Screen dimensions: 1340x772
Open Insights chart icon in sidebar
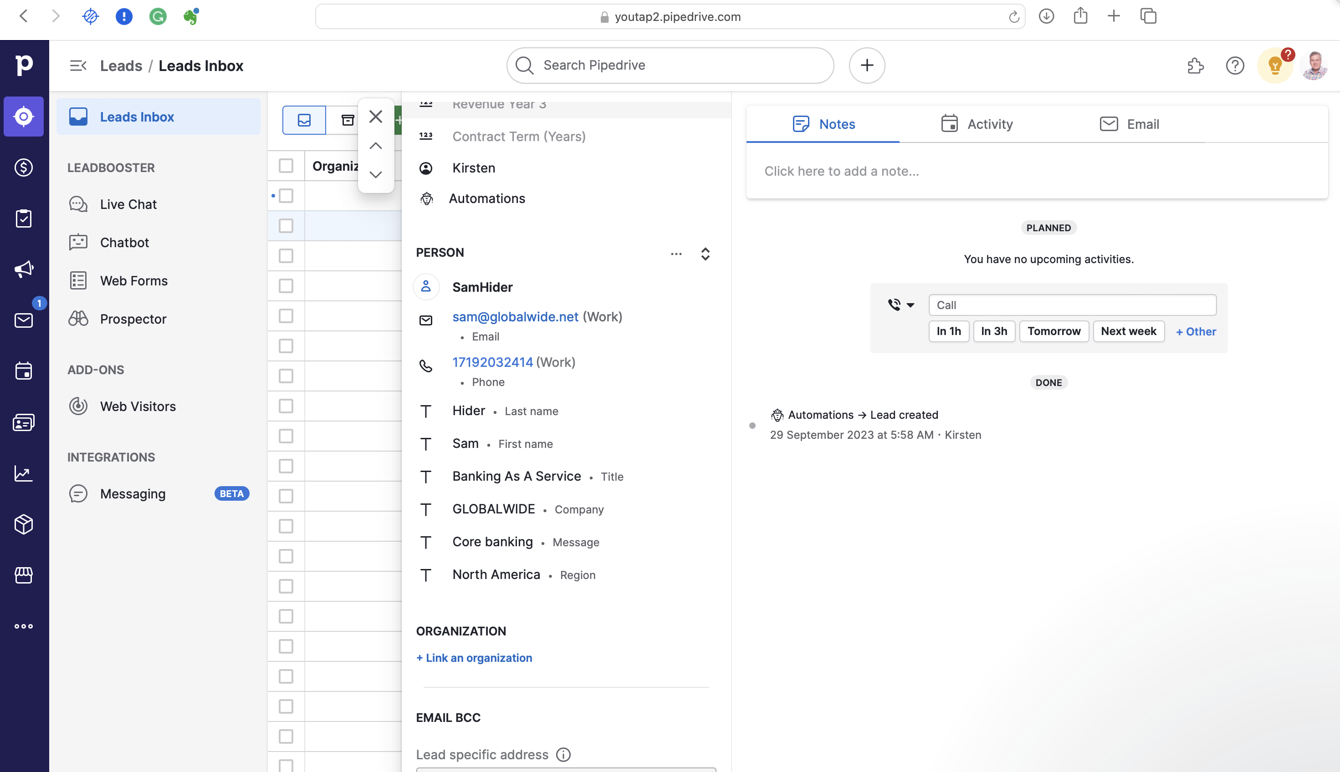click(24, 473)
